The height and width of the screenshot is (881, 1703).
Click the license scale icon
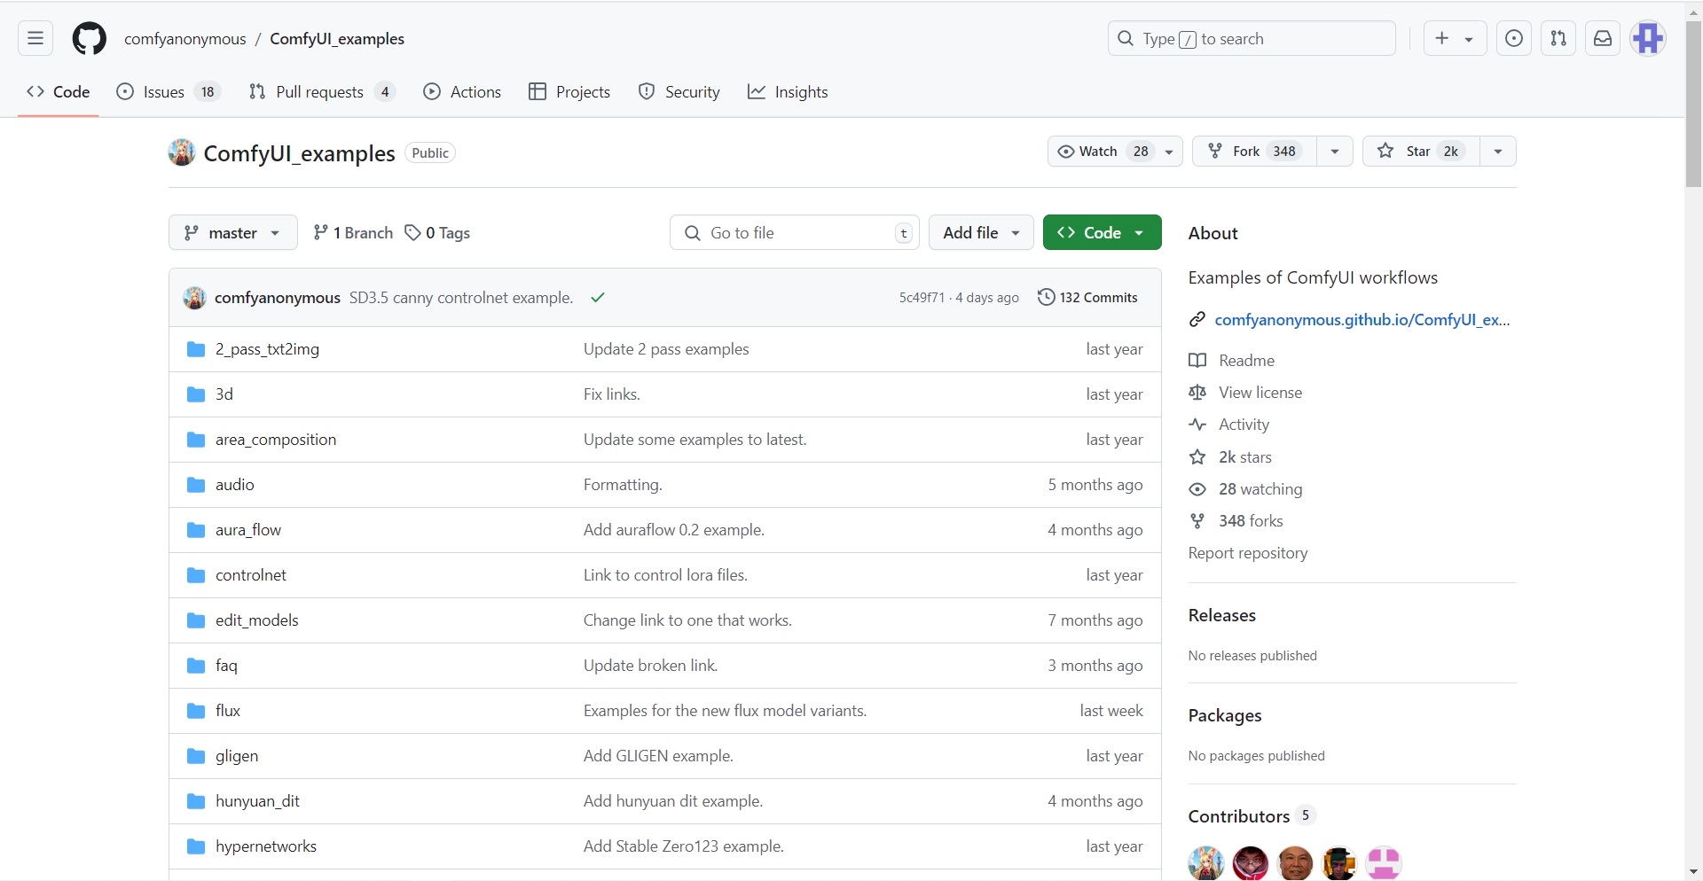(1197, 393)
